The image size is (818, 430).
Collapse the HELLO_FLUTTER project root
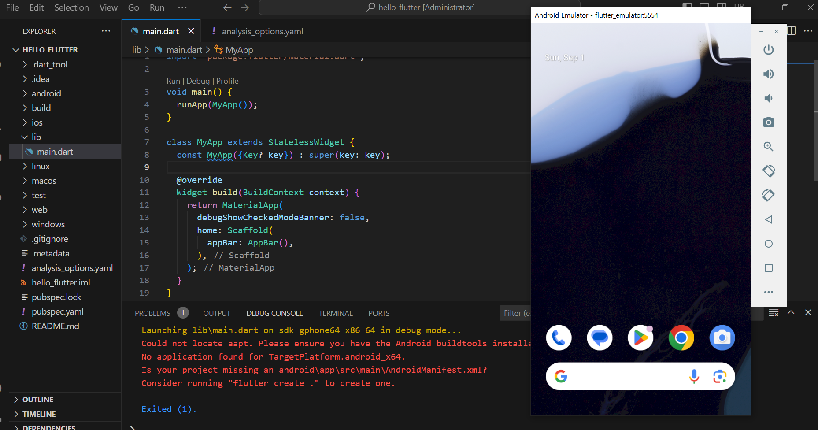(65, 50)
